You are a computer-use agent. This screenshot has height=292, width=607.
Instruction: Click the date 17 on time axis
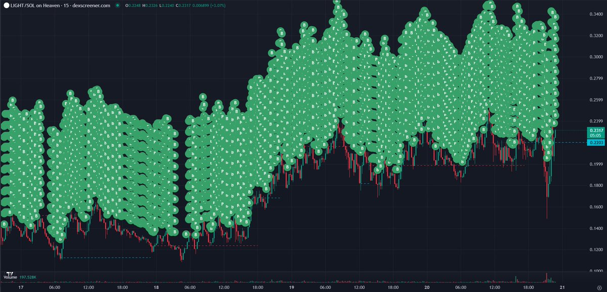(21, 287)
